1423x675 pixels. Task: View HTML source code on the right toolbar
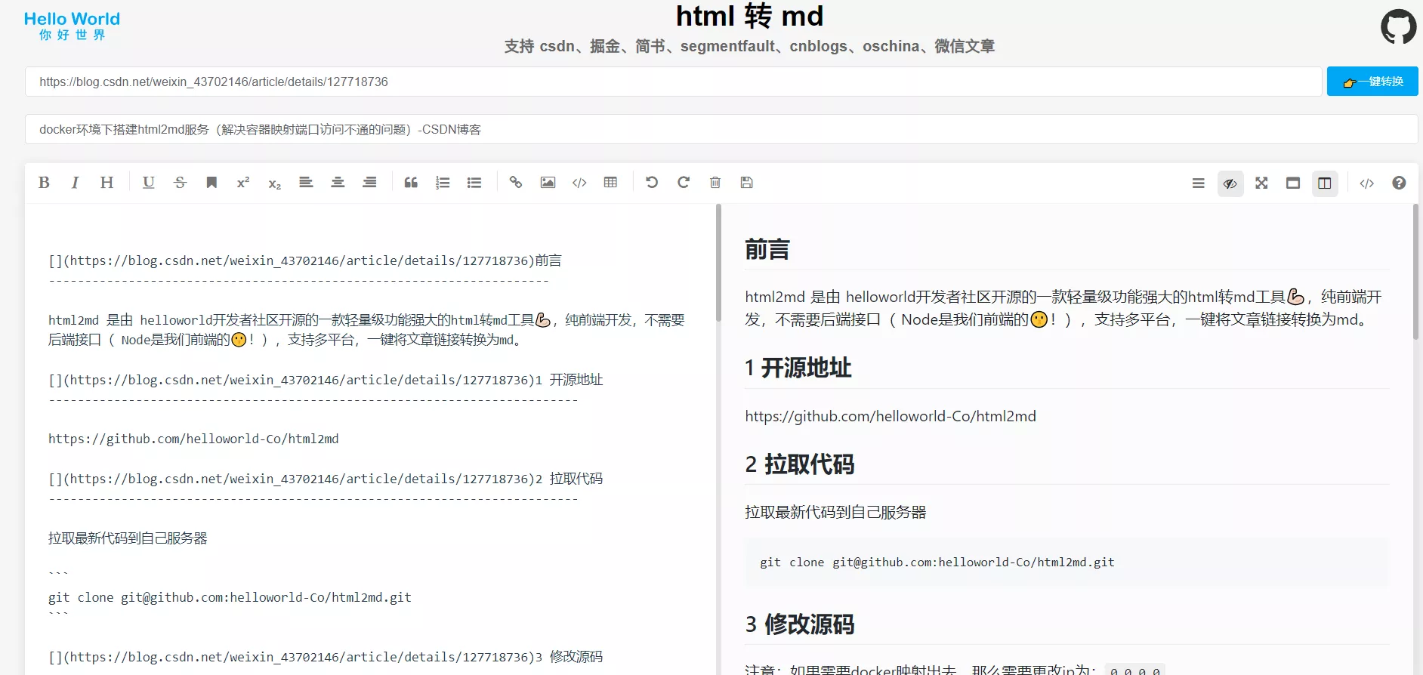[x=1366, y=183]
